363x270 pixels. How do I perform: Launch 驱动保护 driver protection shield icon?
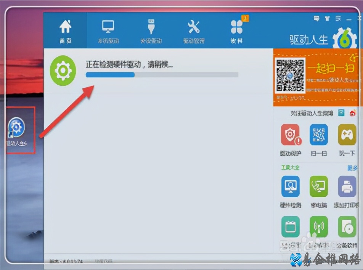[x=290, y=134]
